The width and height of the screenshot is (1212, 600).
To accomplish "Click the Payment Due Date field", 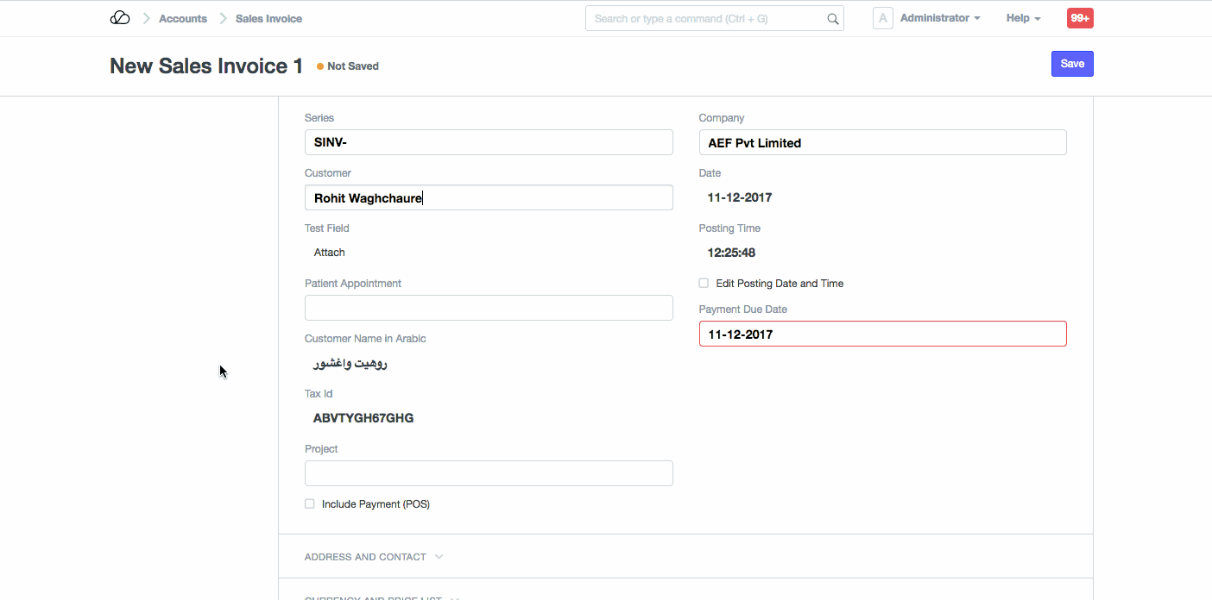I will [882, 334].
